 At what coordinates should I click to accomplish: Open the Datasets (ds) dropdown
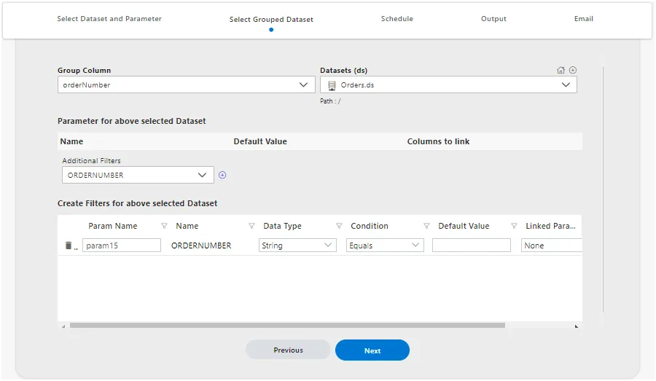[x=448, y=85]
